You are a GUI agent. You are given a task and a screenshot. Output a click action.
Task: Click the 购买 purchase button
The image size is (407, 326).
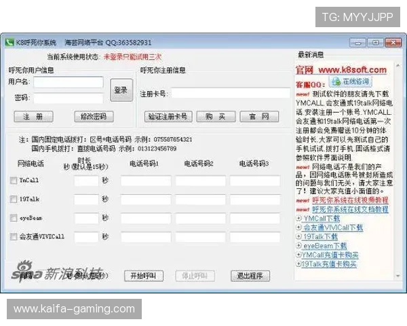coord(216,116)
